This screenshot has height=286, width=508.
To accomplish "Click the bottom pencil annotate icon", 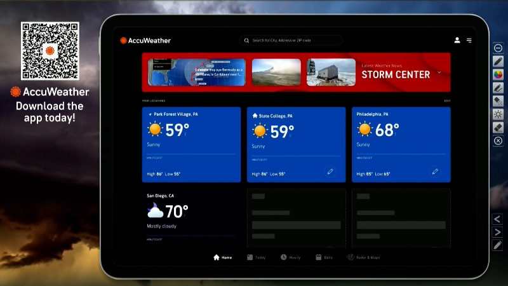I will (497, 245).
